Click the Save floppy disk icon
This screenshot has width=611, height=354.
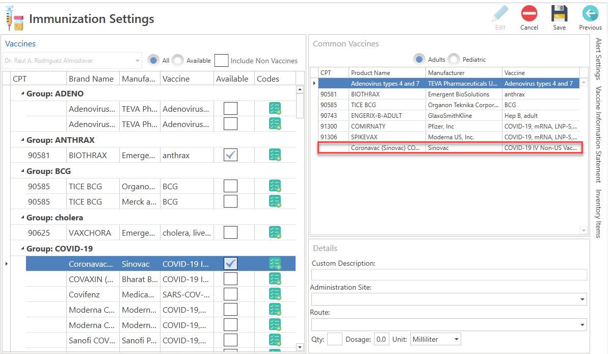[559, 14]
